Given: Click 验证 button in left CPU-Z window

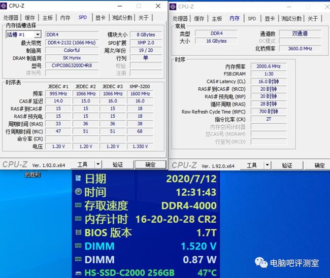Looking at the screenshot, I should 118,164.
